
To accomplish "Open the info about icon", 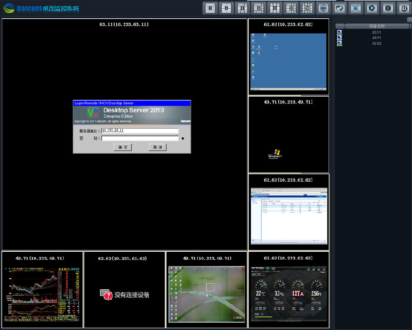I will (x=388, y=8).
